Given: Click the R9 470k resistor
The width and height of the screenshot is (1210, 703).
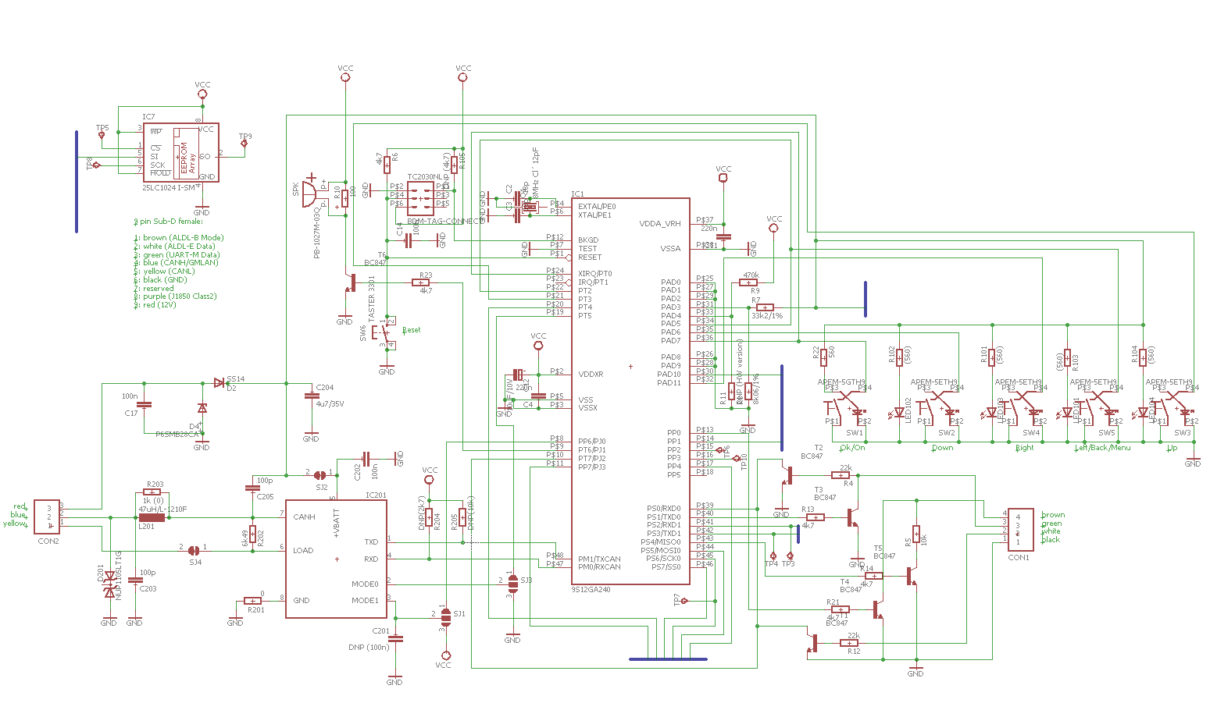Looking at the screenshot, I should [x=748, y=282].
